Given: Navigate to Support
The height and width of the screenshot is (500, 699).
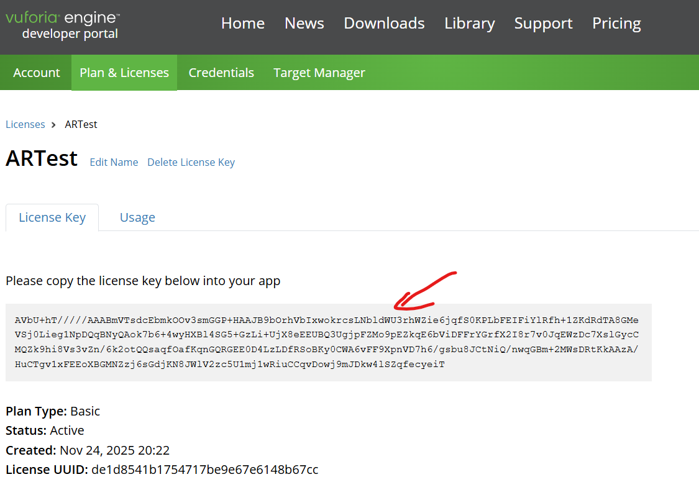Looking at the screenshot, I should tap(543, 23).
